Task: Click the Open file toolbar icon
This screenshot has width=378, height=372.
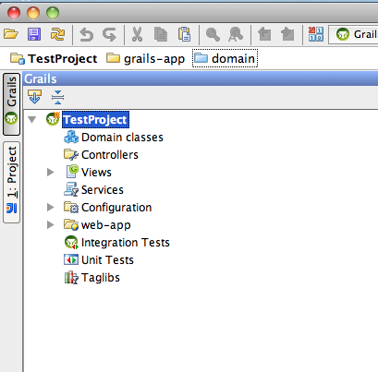Action: point(11,34)
